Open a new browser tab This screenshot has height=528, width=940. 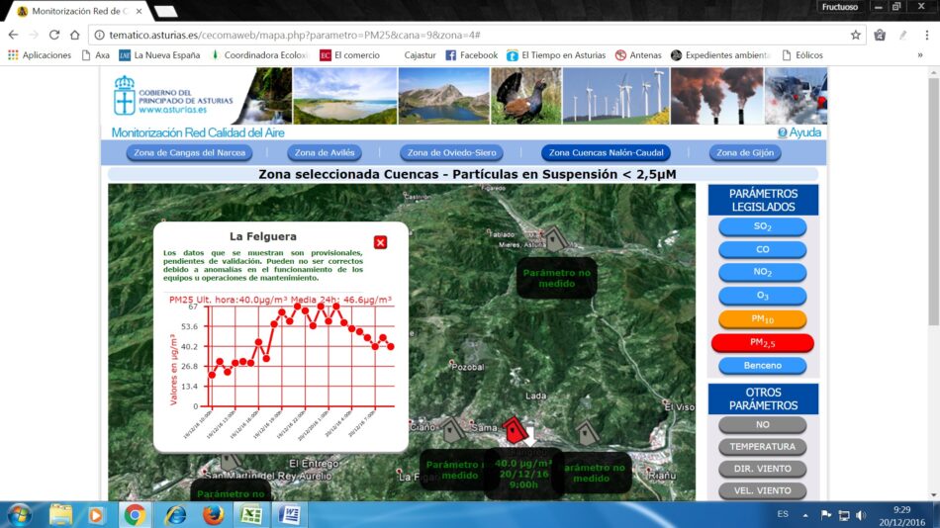[x=165, y=12]
